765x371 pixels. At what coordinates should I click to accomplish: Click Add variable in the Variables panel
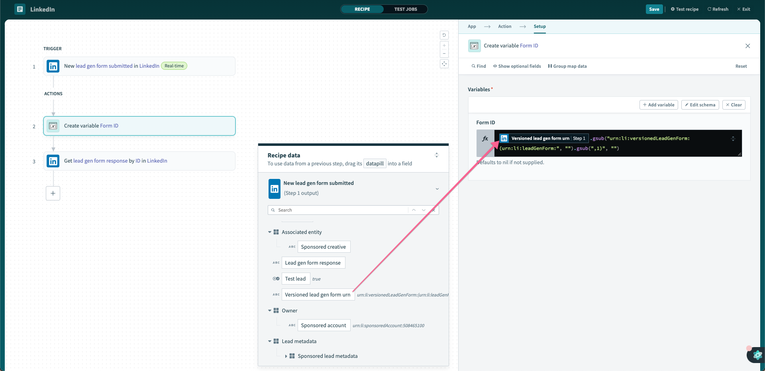658,104
